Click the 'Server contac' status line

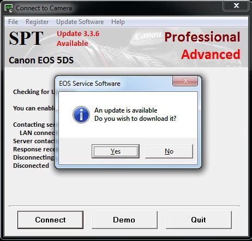(x=34, y=141)
